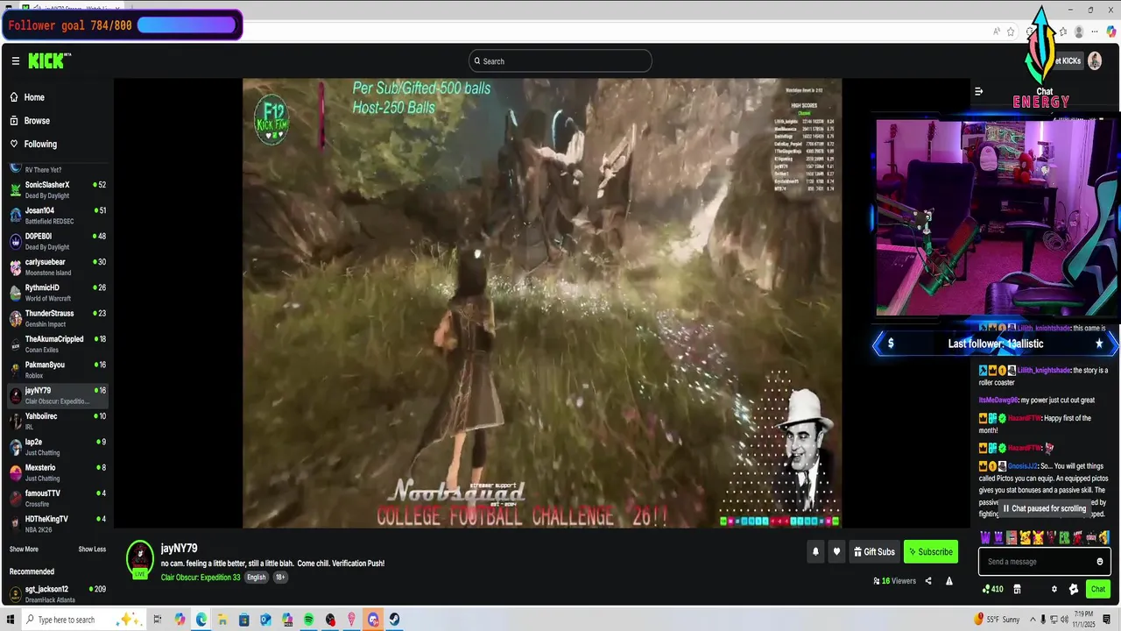Send message with green Chat button
The image size is (1121, 631).
[1097, 589]
